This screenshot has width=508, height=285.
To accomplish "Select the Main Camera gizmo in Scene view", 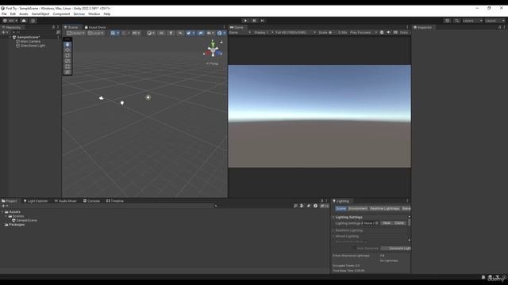I will (x=101, y=98).
